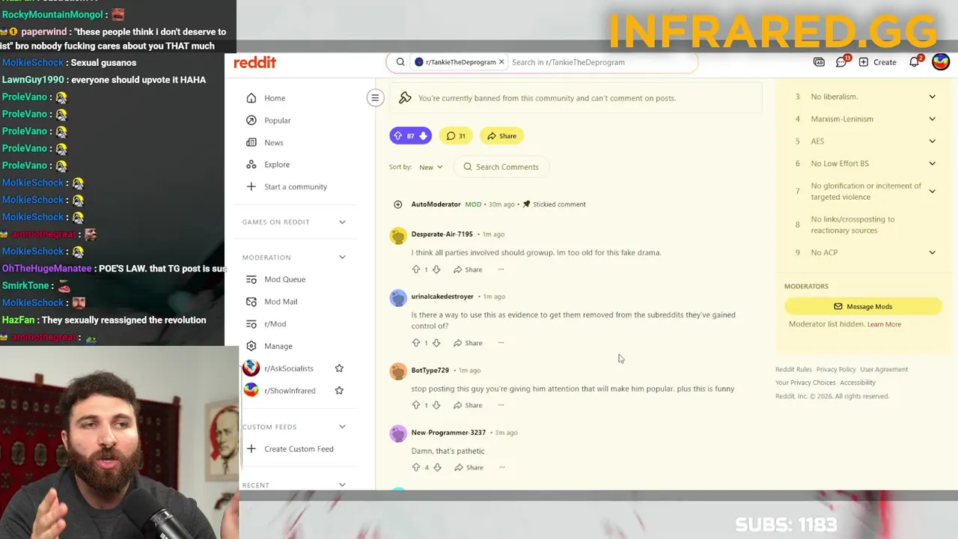Open Explore in sidebar
The height and width of the screenshot is (539, 958).
[x=276, y=165]
